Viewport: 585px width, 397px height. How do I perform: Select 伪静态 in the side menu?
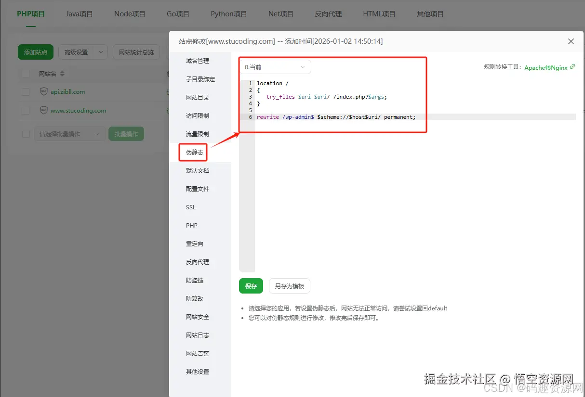pyautogui.click(x=195, y=153)
